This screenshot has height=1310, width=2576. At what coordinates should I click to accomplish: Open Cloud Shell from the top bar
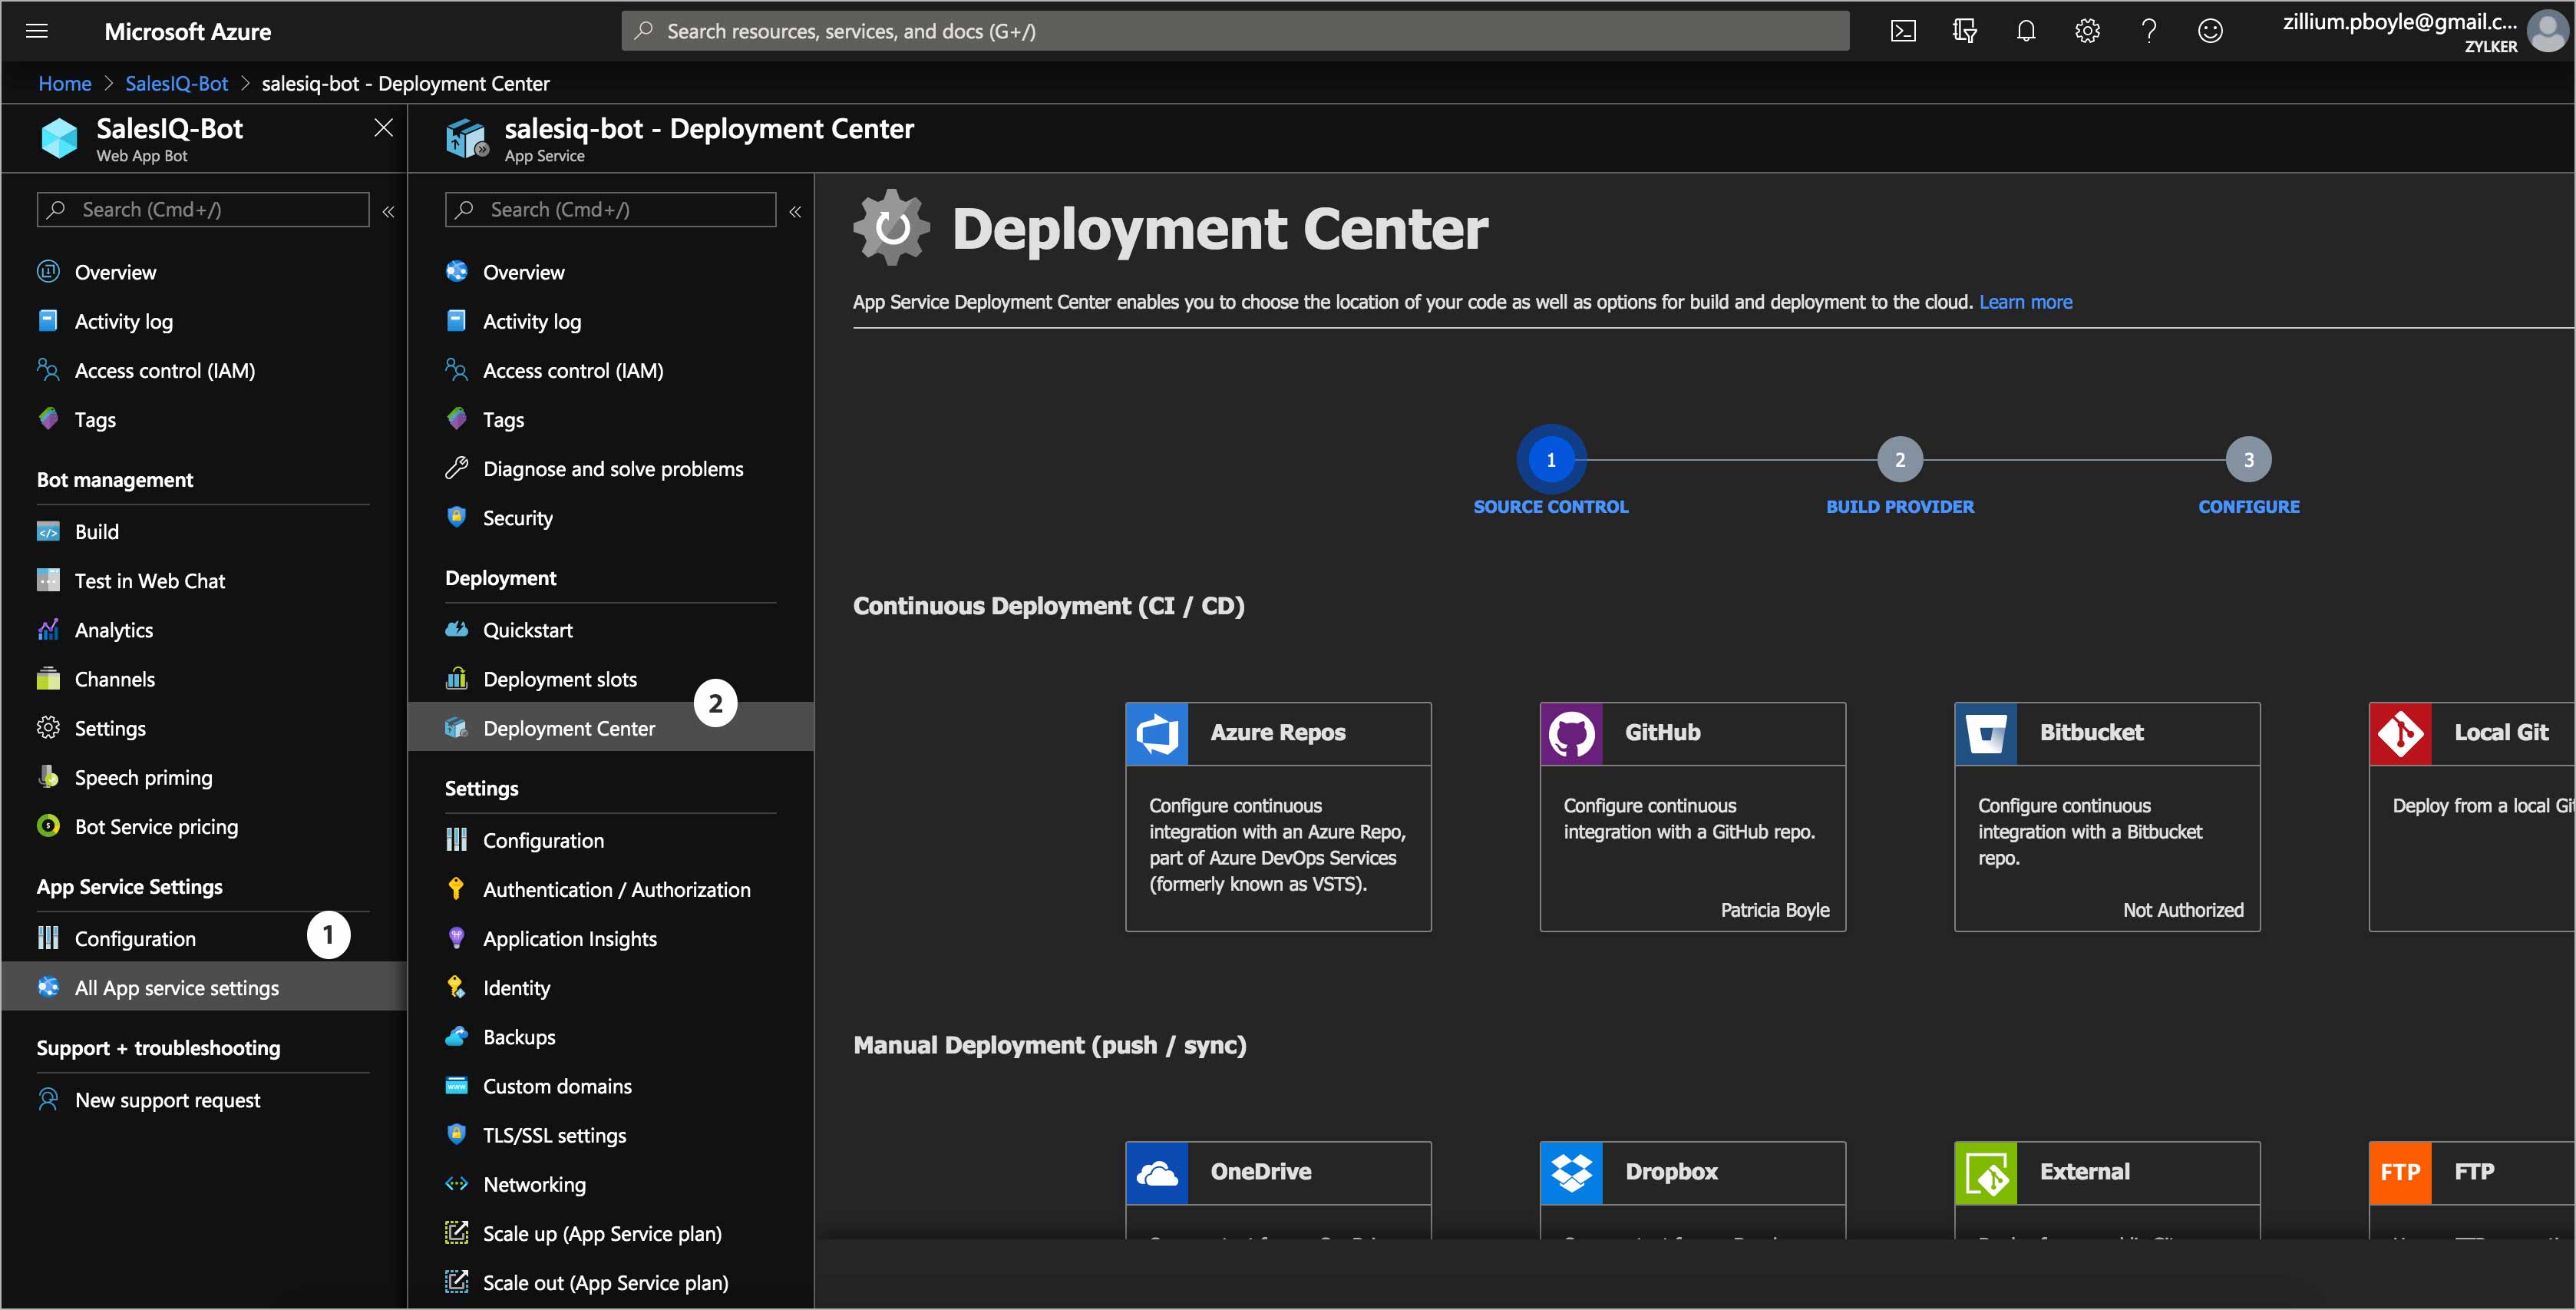[1903, 31]
